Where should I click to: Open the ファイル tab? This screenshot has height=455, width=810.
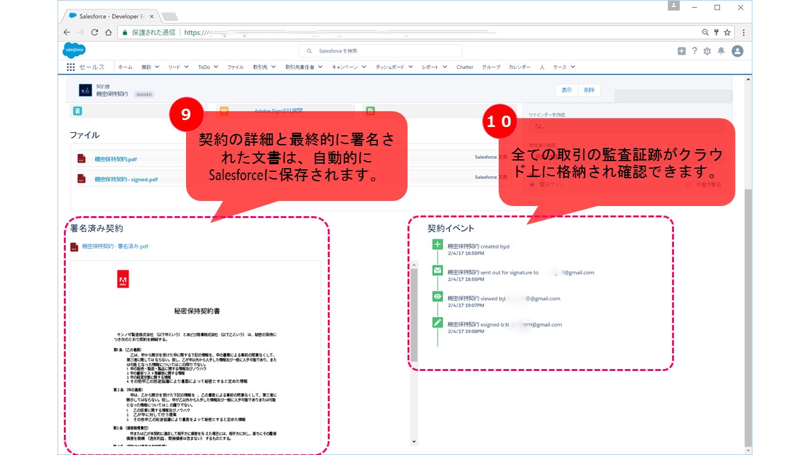coord(235,67)
